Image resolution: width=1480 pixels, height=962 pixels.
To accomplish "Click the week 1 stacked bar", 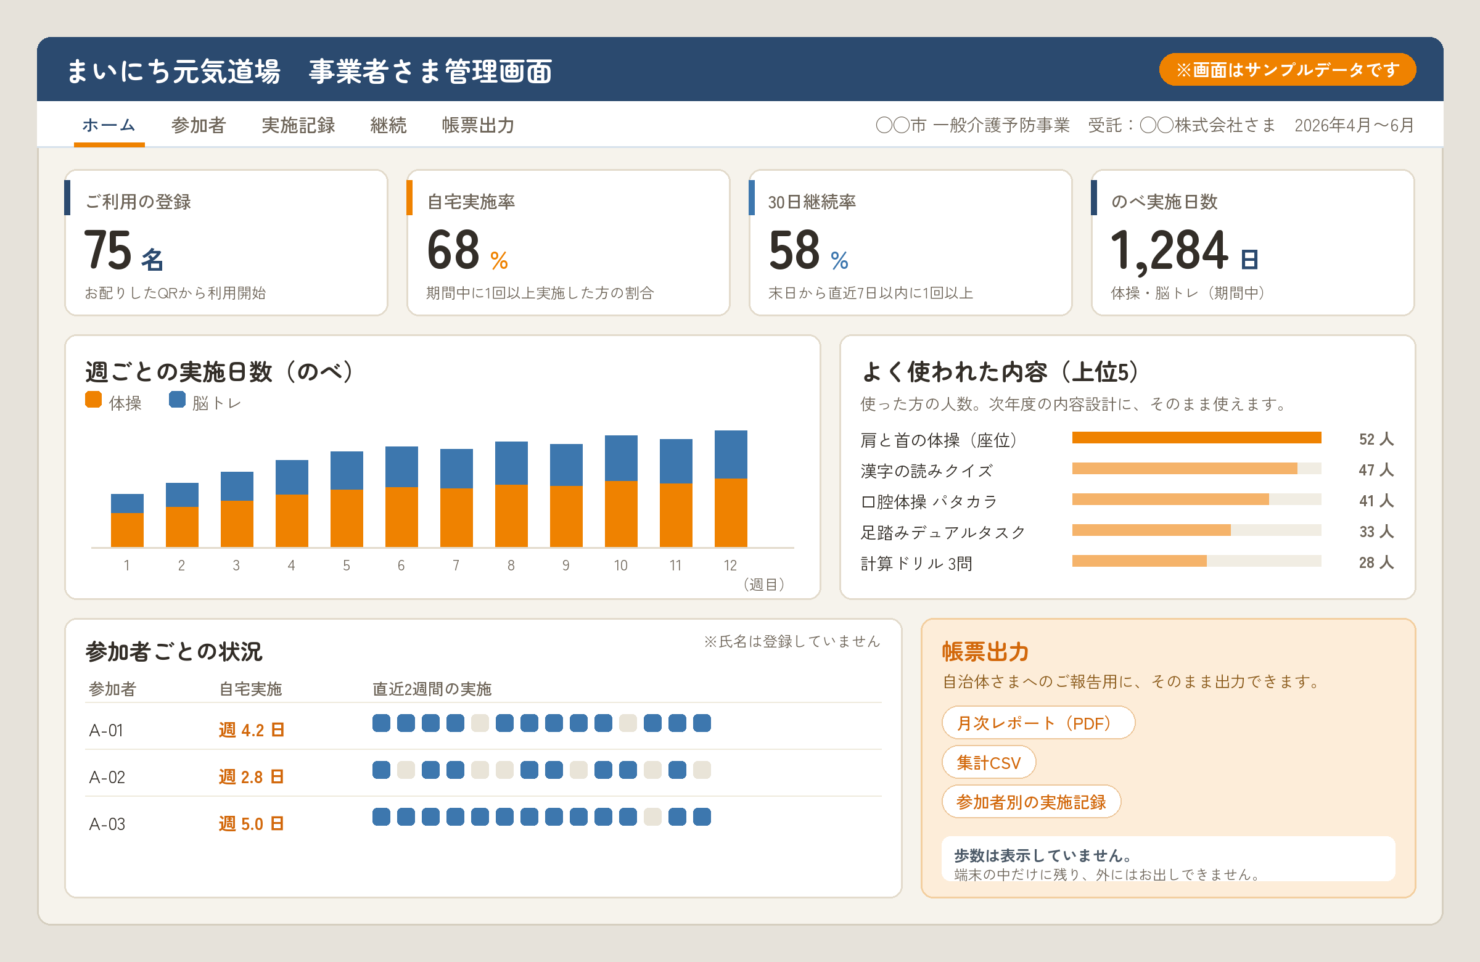I will click(x=127, y=520).
